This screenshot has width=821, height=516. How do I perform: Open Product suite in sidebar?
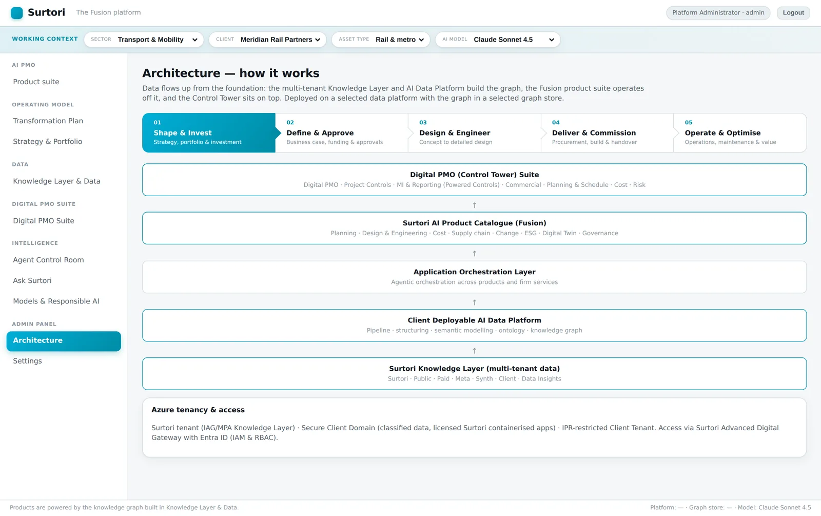(x=64, y=82)
